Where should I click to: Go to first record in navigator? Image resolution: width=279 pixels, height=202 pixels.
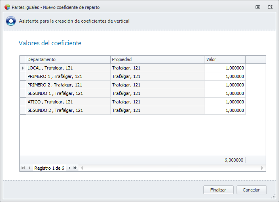23,168
